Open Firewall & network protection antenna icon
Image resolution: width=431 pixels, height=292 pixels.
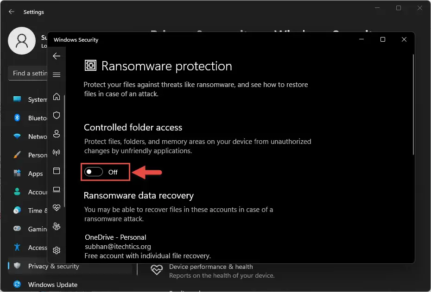click(57, 152)
